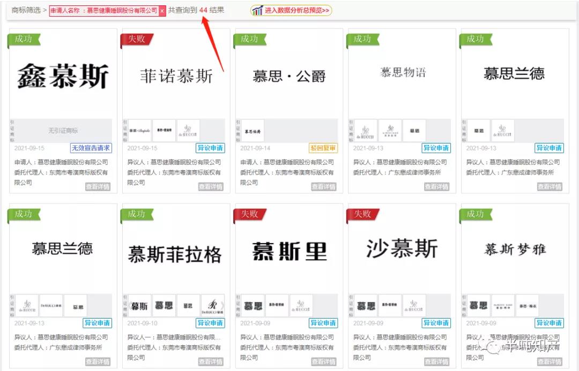Choose the 异议申请 tag on 沙慕斯 card
Image resolution: width=579 pixels, height=371 pixels.
coord(436,323)
